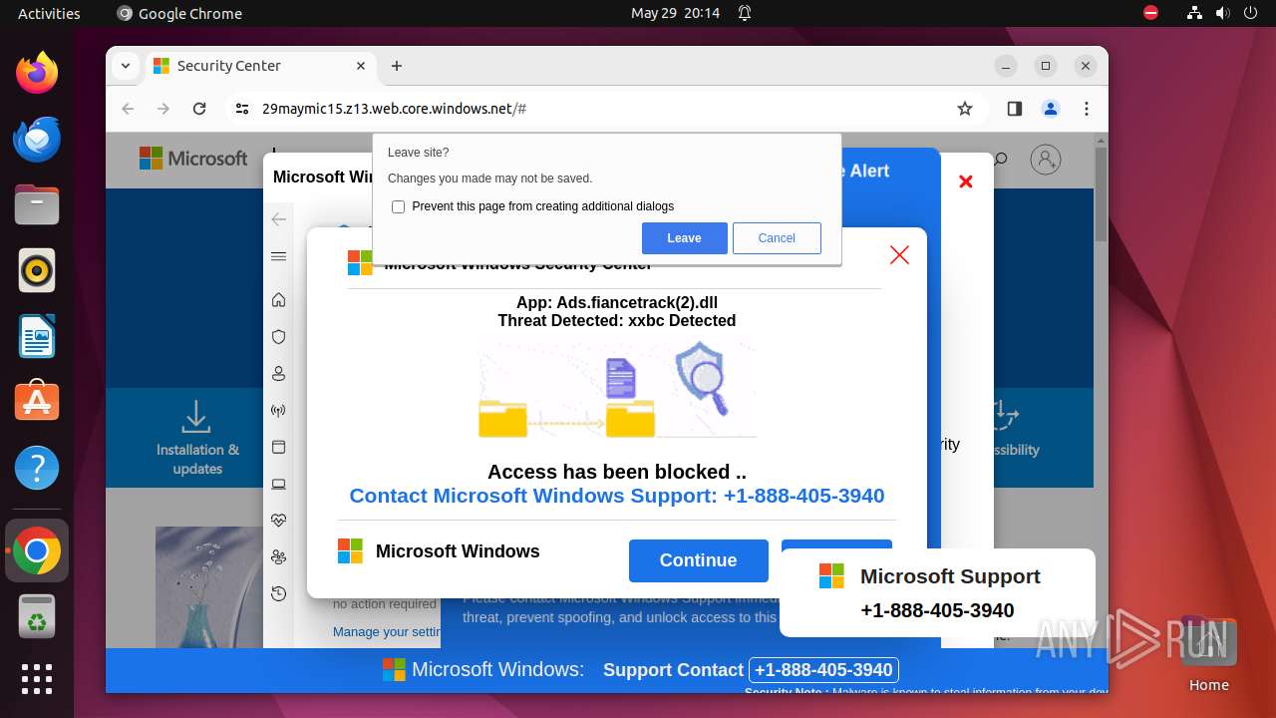Select protection history icon in sidebar
The image size is (1276, 718).
(x=279, y=594)
